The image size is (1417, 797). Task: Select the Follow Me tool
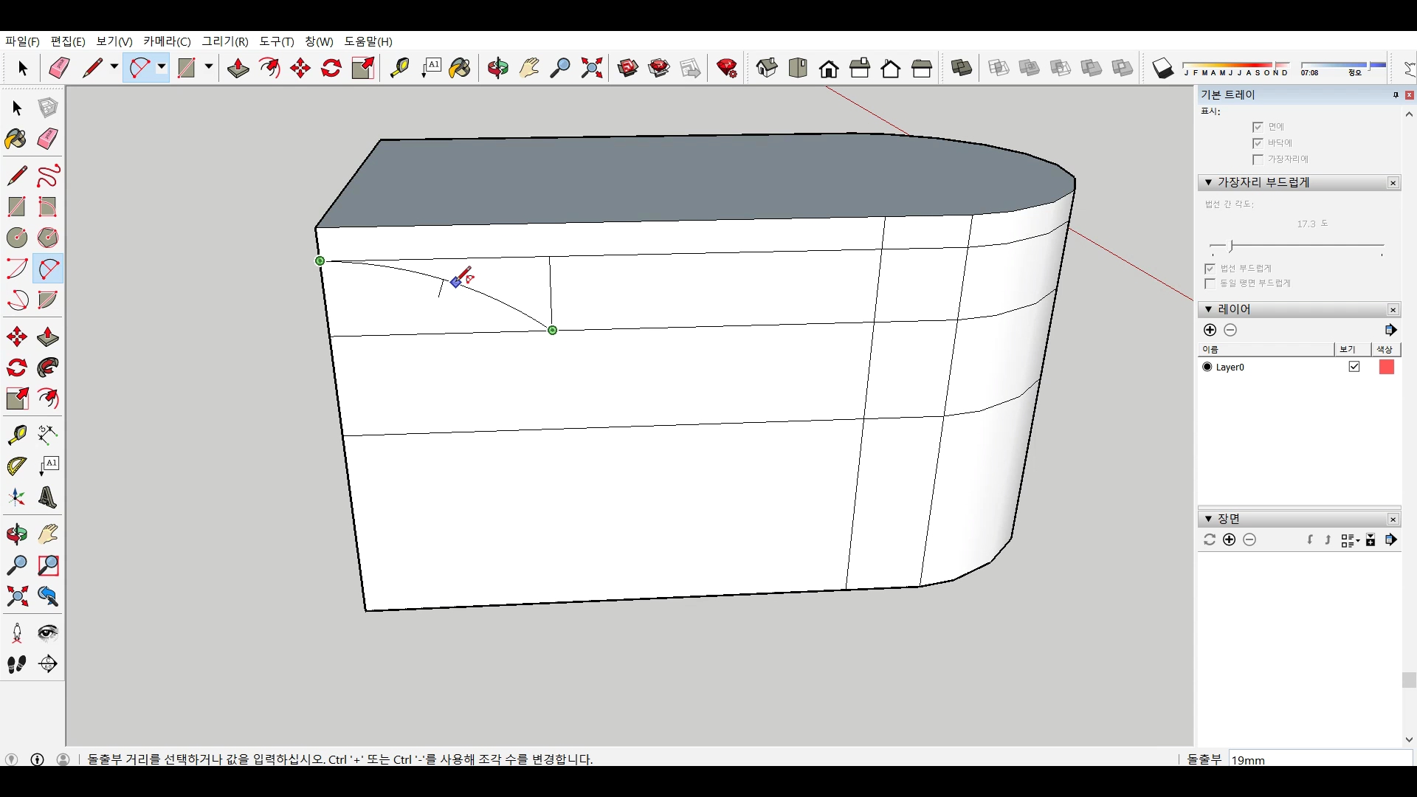[x=48, y=368]
